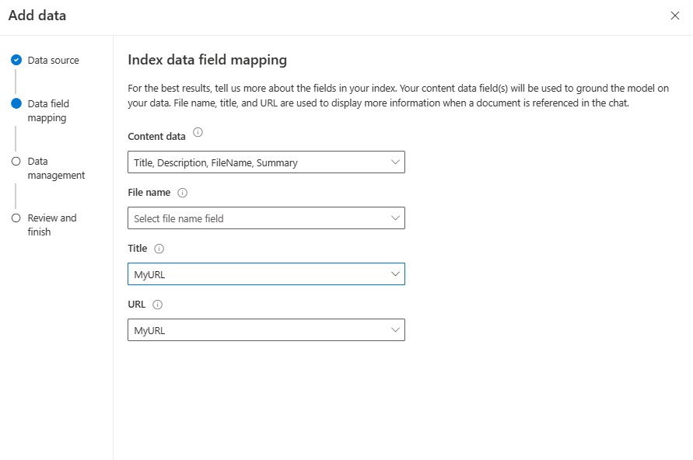The height and width of the screenshot is (460, 693).
Task: Click the chevron arrow in the Title dropdown
Action: (395, 274)
